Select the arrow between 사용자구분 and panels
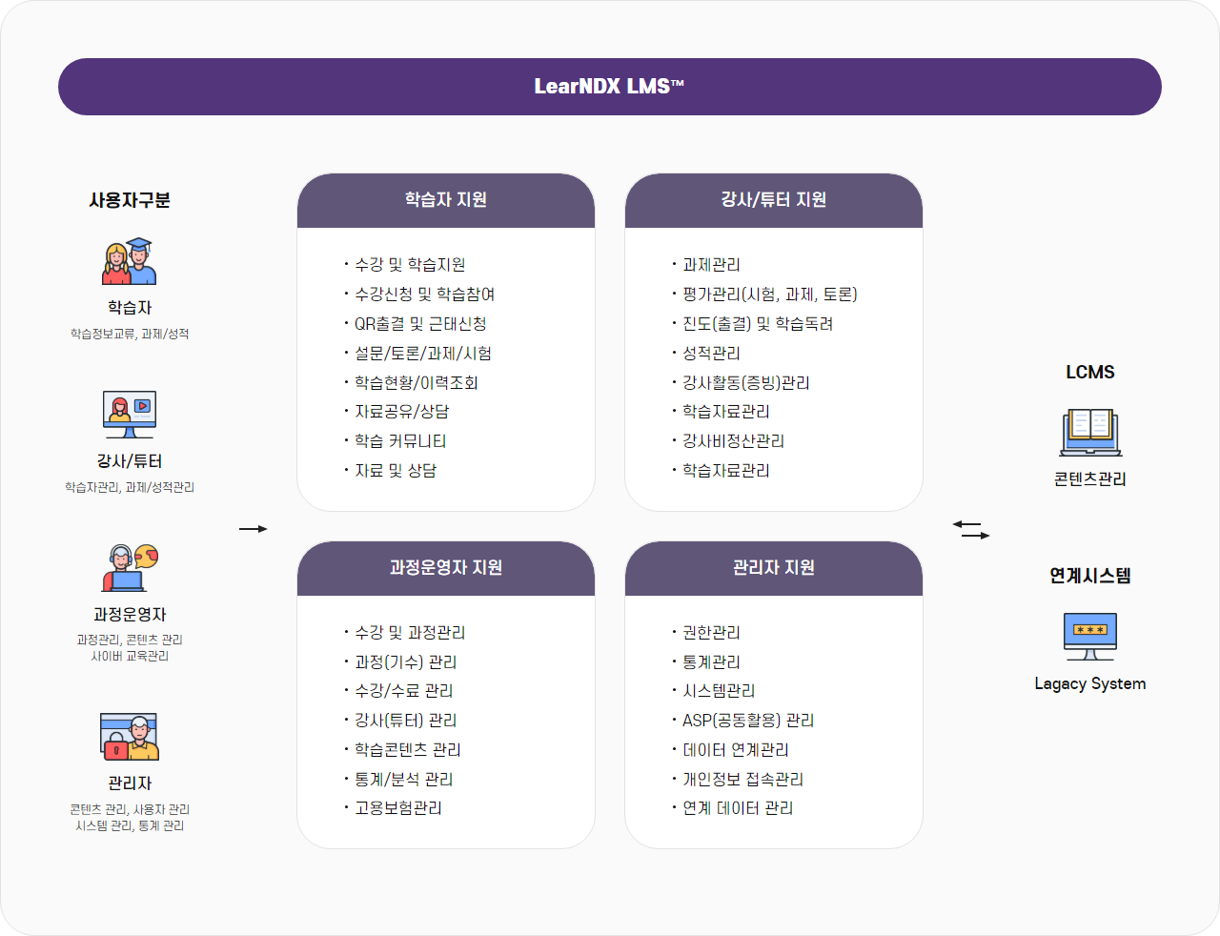This screenshot has height=936, width=1220. [254, 529]
